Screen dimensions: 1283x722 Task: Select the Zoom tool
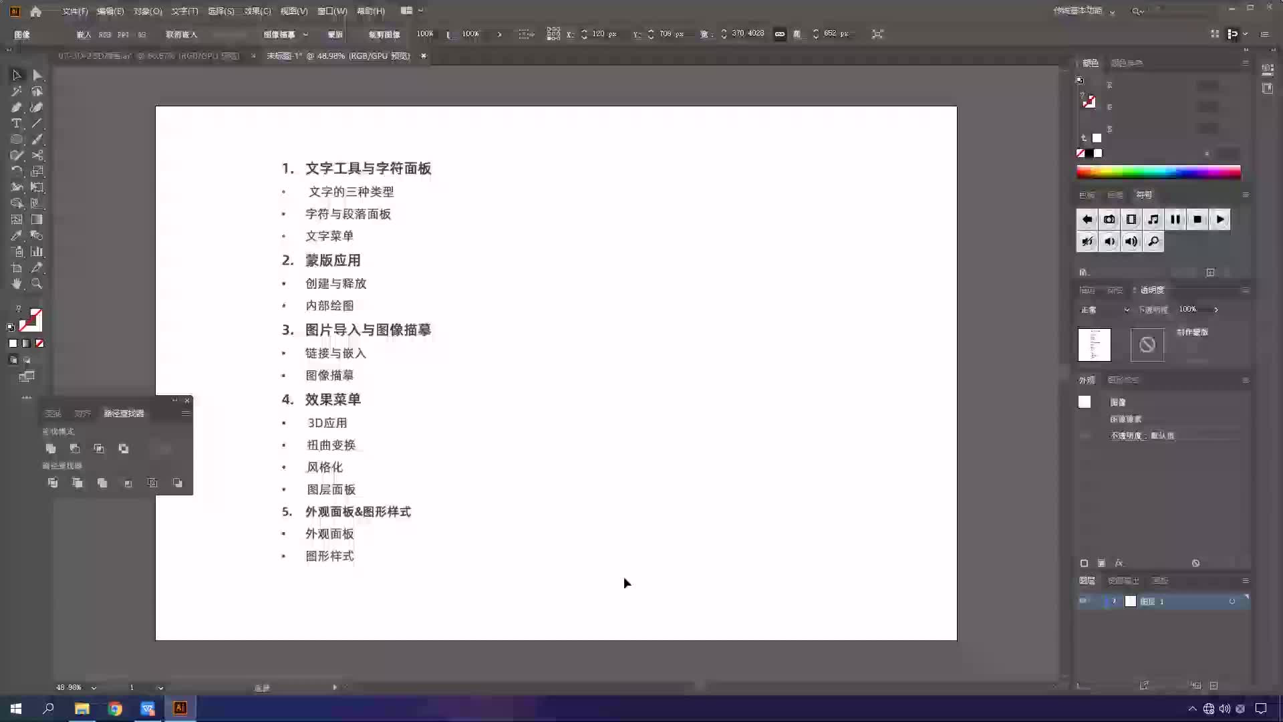(x=37, y=283)
